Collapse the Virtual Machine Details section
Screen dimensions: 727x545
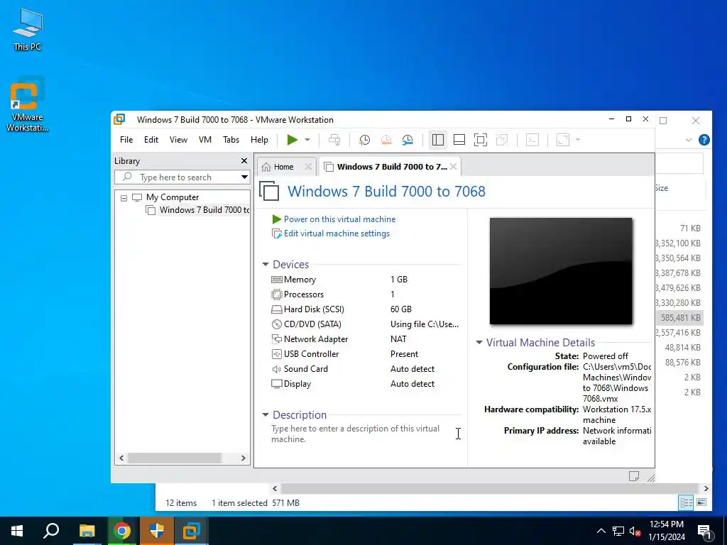(x=479, y=343)
